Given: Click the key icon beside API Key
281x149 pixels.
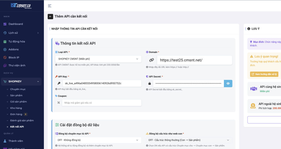Looking at the screenshot, I should (59, 83).
